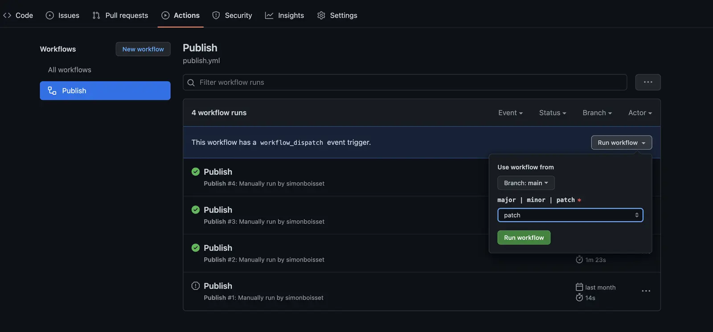Click the Publish workflow sidebar icon
Screen dimensions: 713x332
52,90
